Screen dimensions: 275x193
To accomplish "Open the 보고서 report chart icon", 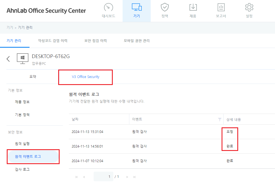I will tap(221, 8).
